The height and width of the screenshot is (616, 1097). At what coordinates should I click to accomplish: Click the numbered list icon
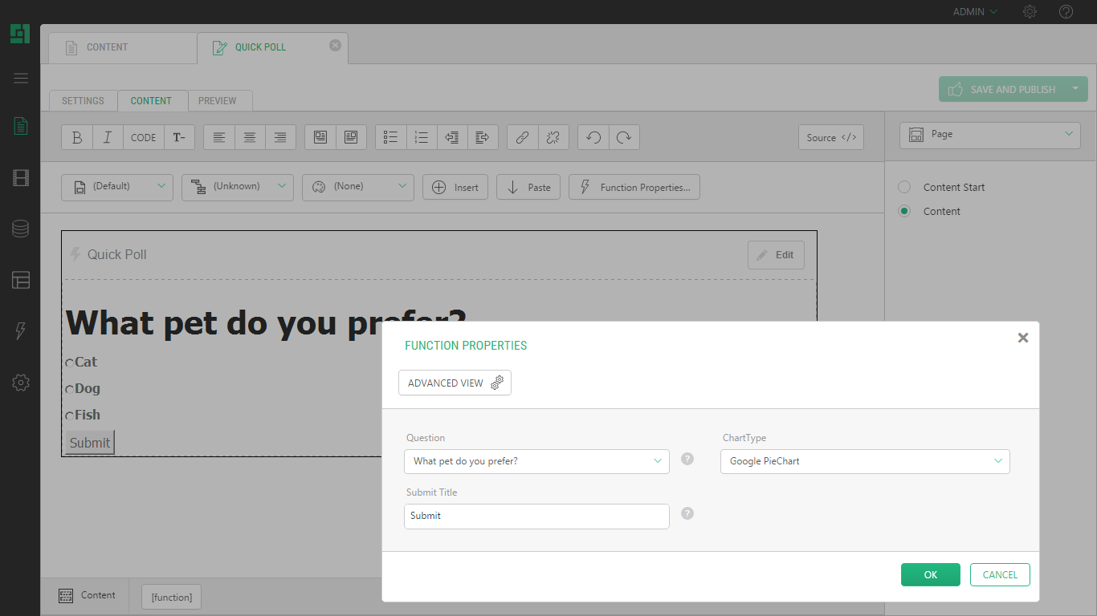[422, 137]
